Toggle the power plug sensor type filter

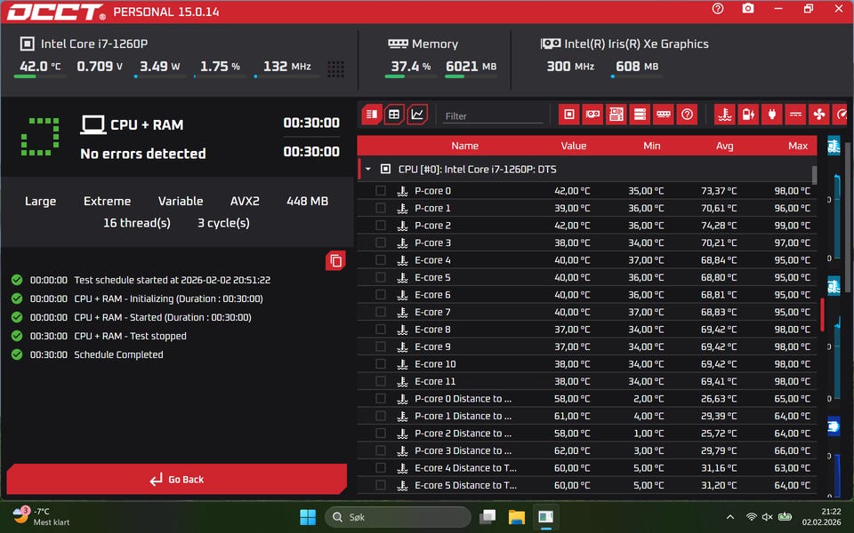[772, 115]
